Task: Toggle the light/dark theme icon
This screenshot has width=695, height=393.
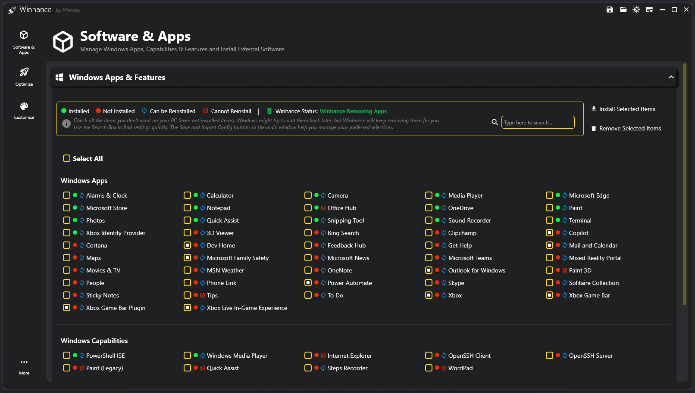Action: tap(636, 9)
